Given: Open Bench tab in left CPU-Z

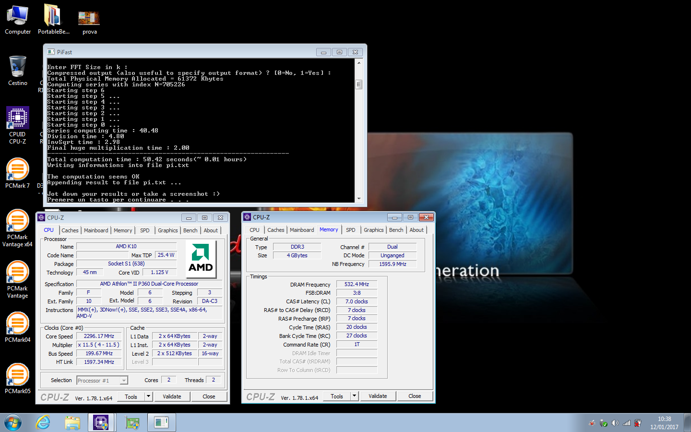Looking at the screenshot, I should click(191, 230).
